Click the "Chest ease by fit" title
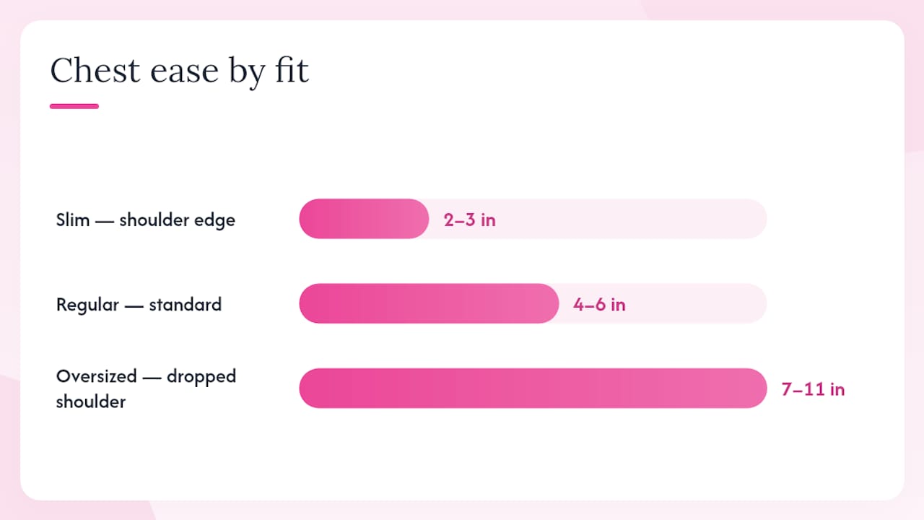 point(180,71)
